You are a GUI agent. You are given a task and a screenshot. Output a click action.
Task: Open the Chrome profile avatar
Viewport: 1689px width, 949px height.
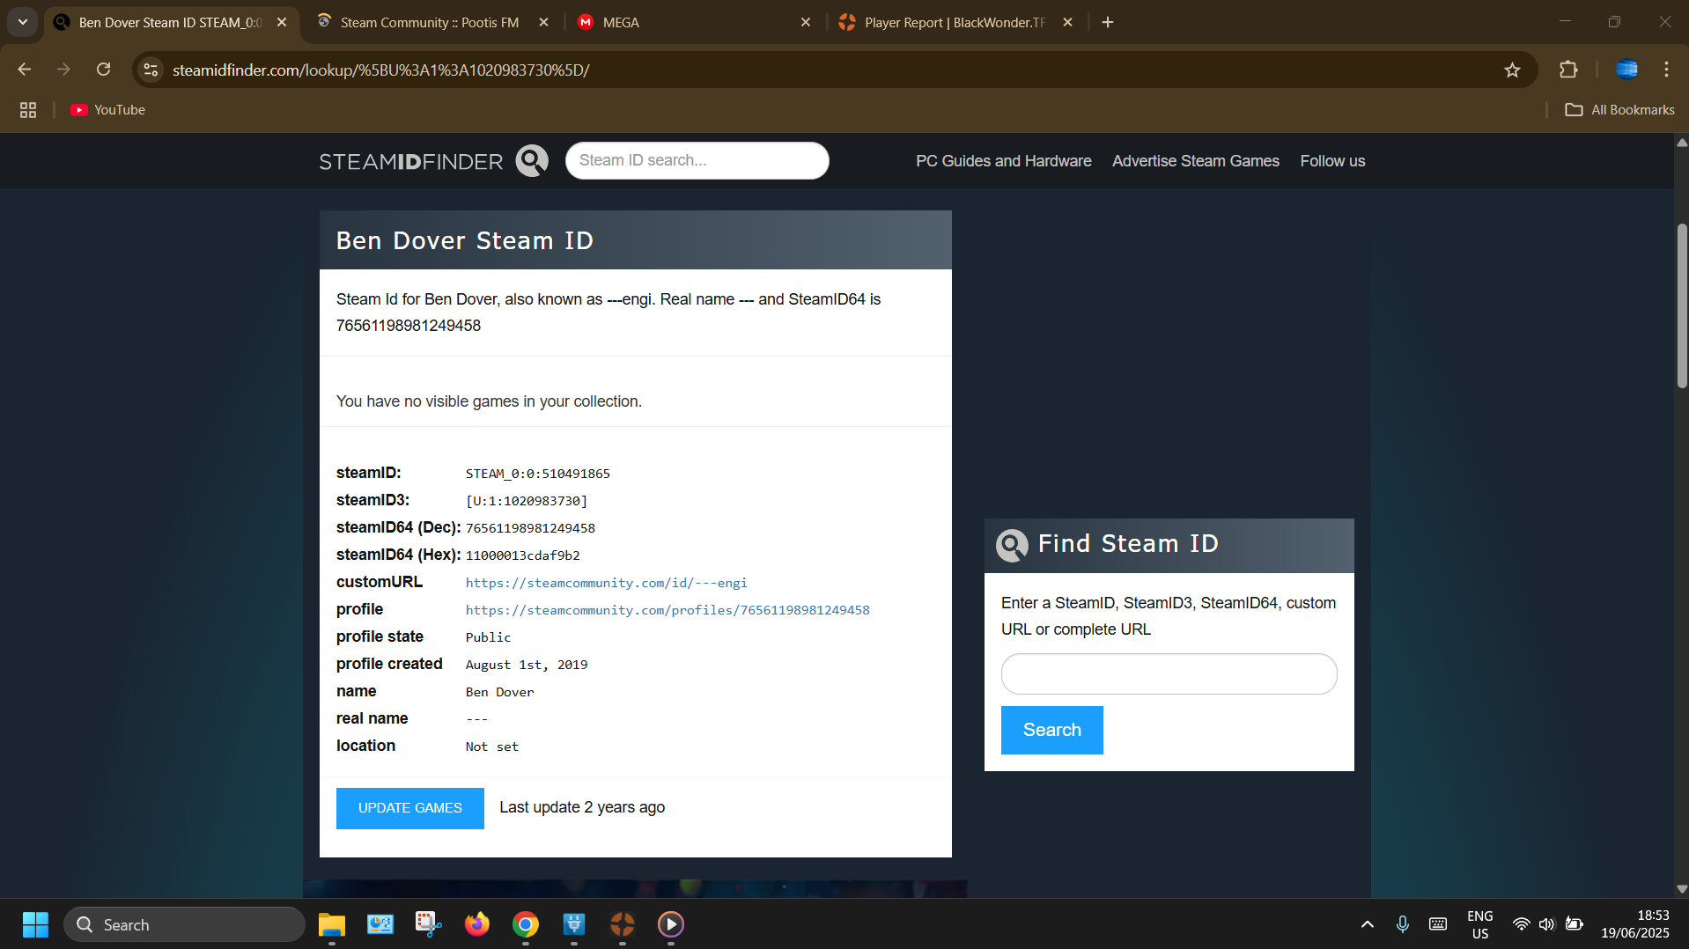pos(1626,70)
